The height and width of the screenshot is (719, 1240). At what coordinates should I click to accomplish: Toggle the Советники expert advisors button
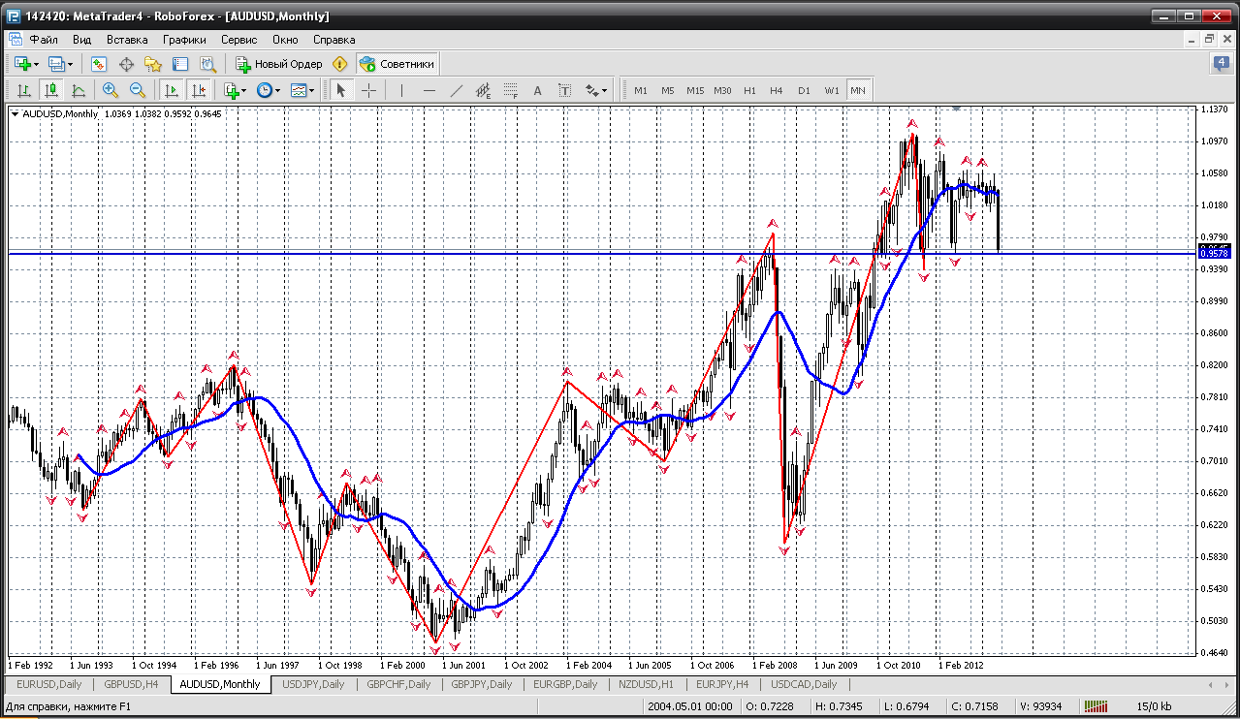[397, 64]
